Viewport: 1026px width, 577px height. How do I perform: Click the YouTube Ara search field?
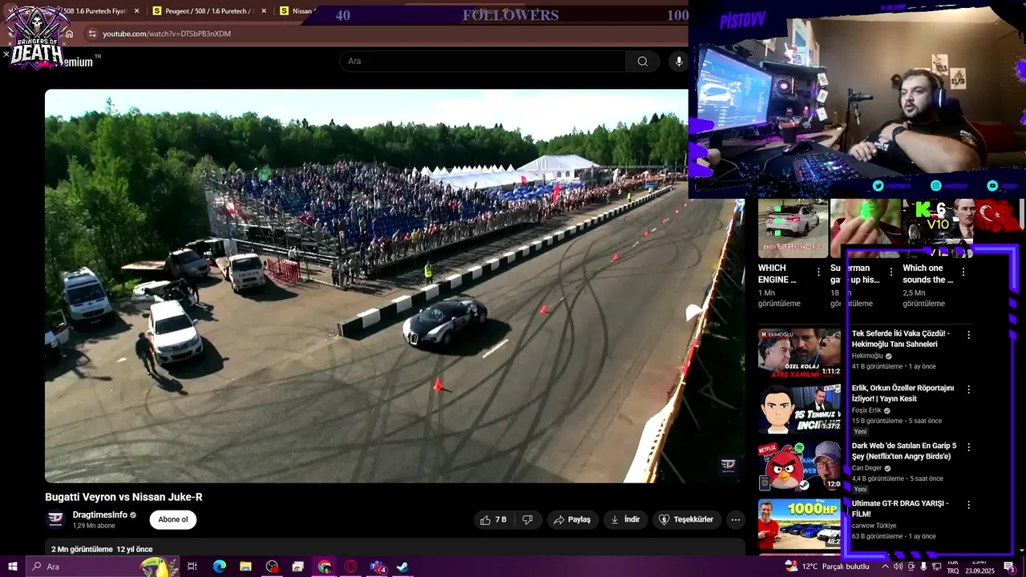[483, 62]
